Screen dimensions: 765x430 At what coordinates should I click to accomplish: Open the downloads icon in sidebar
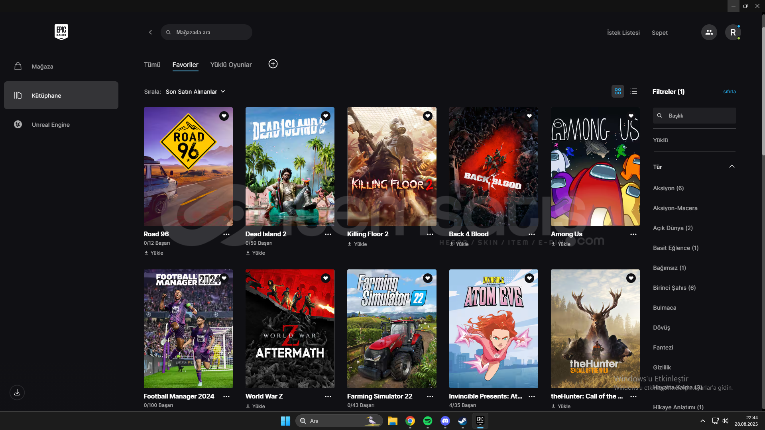click(x=17, y=393)
